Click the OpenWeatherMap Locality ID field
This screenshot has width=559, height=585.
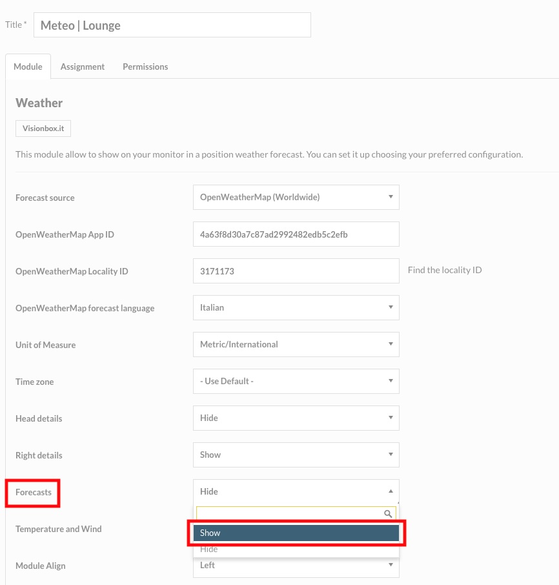tap(296, 271)
